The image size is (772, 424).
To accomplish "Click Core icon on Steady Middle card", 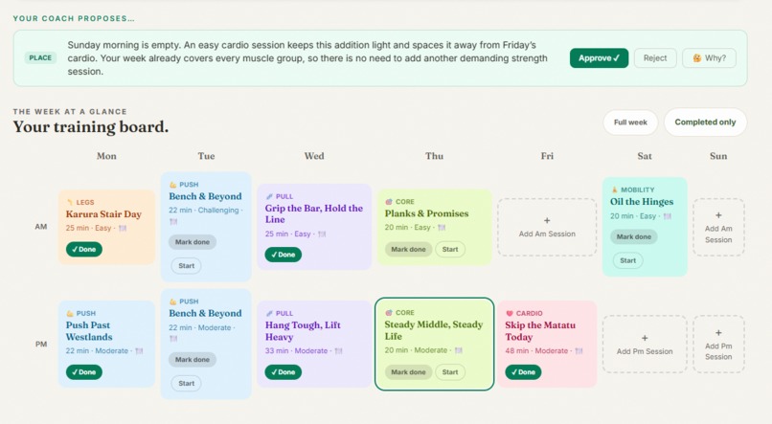I will point(389,313).
